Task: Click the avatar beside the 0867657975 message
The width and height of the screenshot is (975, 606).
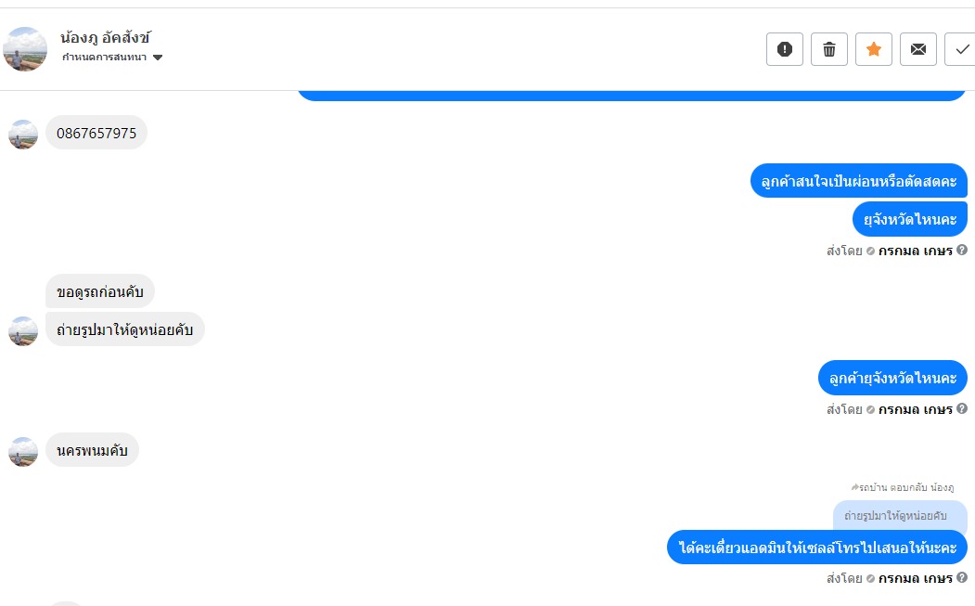Action: (x=23, y=134)
